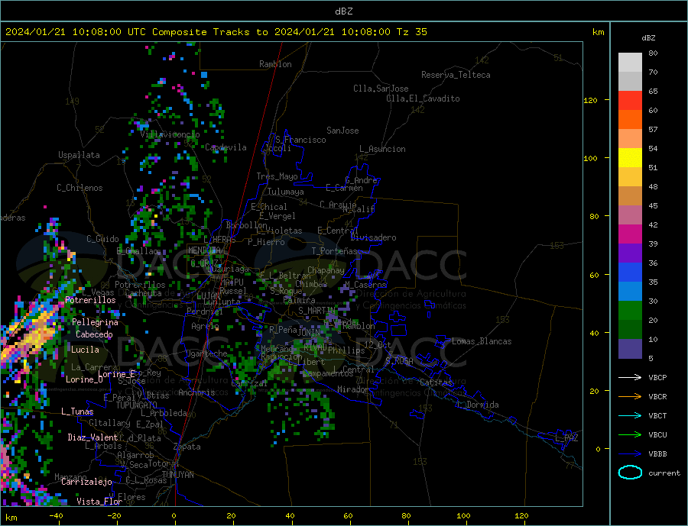The image size is (688, 526).
Task: Click the light blue 35 dBZ swatch
Action: [x=630, y=291]
